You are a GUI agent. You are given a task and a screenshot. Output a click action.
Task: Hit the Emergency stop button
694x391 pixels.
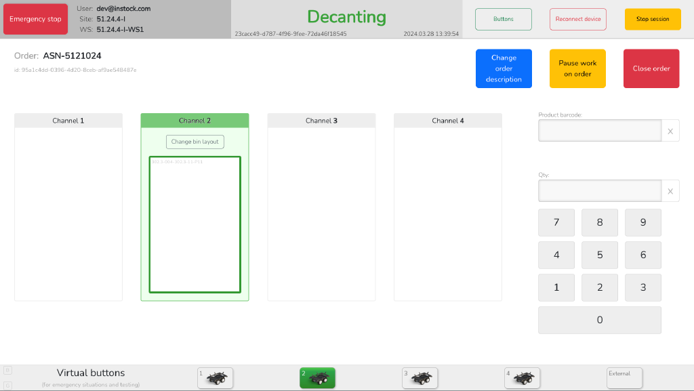click(x=35, y=19)
